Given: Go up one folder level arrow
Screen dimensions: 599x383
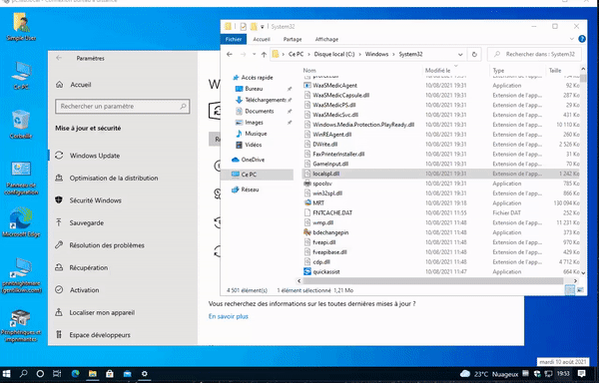Looking at the screenshot, I should (264, 54).
